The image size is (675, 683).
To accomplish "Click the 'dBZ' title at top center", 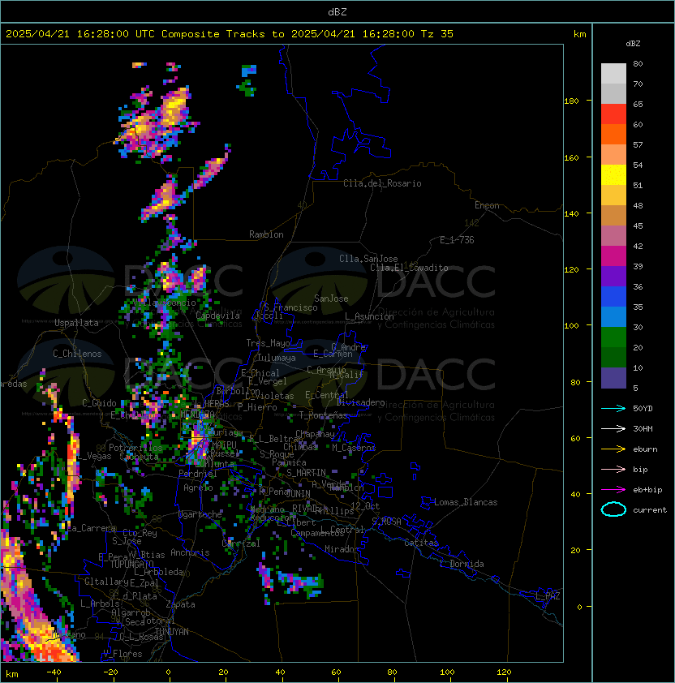I will 337,11.
